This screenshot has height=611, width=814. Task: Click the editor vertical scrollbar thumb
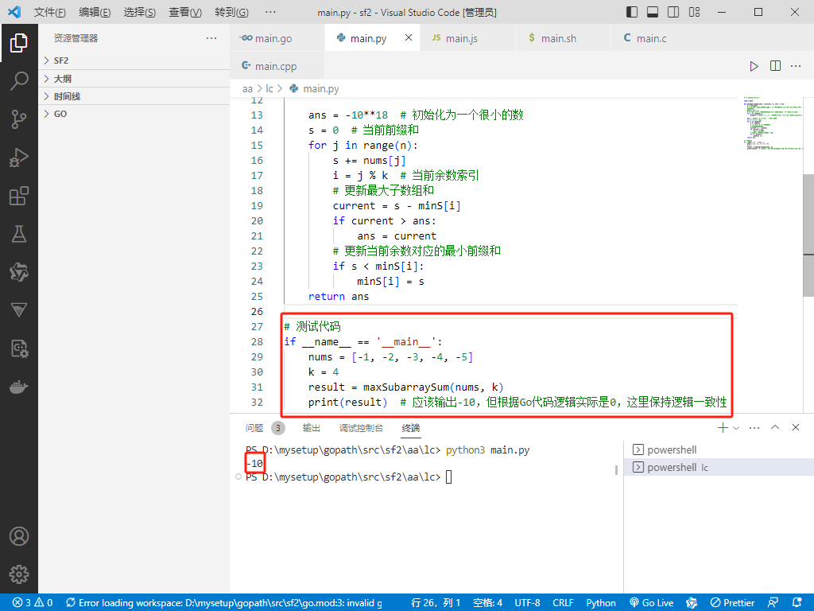pyautogui.click(x=808, y=235)
